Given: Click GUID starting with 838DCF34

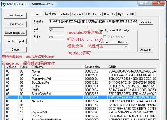Looking at the screenshot, I should coord(132,101).
